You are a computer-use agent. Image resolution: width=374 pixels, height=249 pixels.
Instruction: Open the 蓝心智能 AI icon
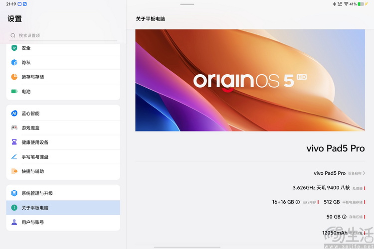tap(14, 114)
